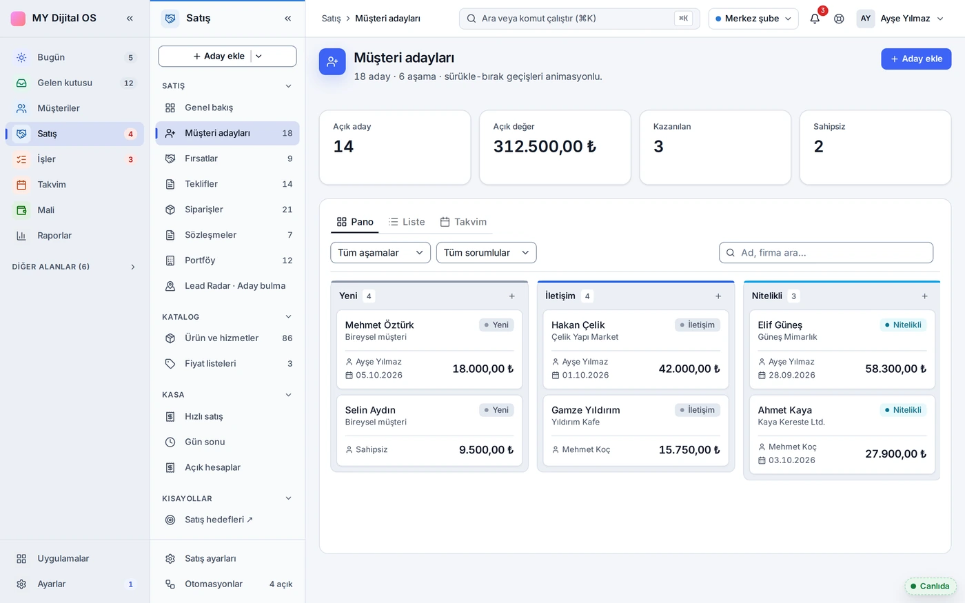Open Uygulamalar apps page

(x=74, y=559)
